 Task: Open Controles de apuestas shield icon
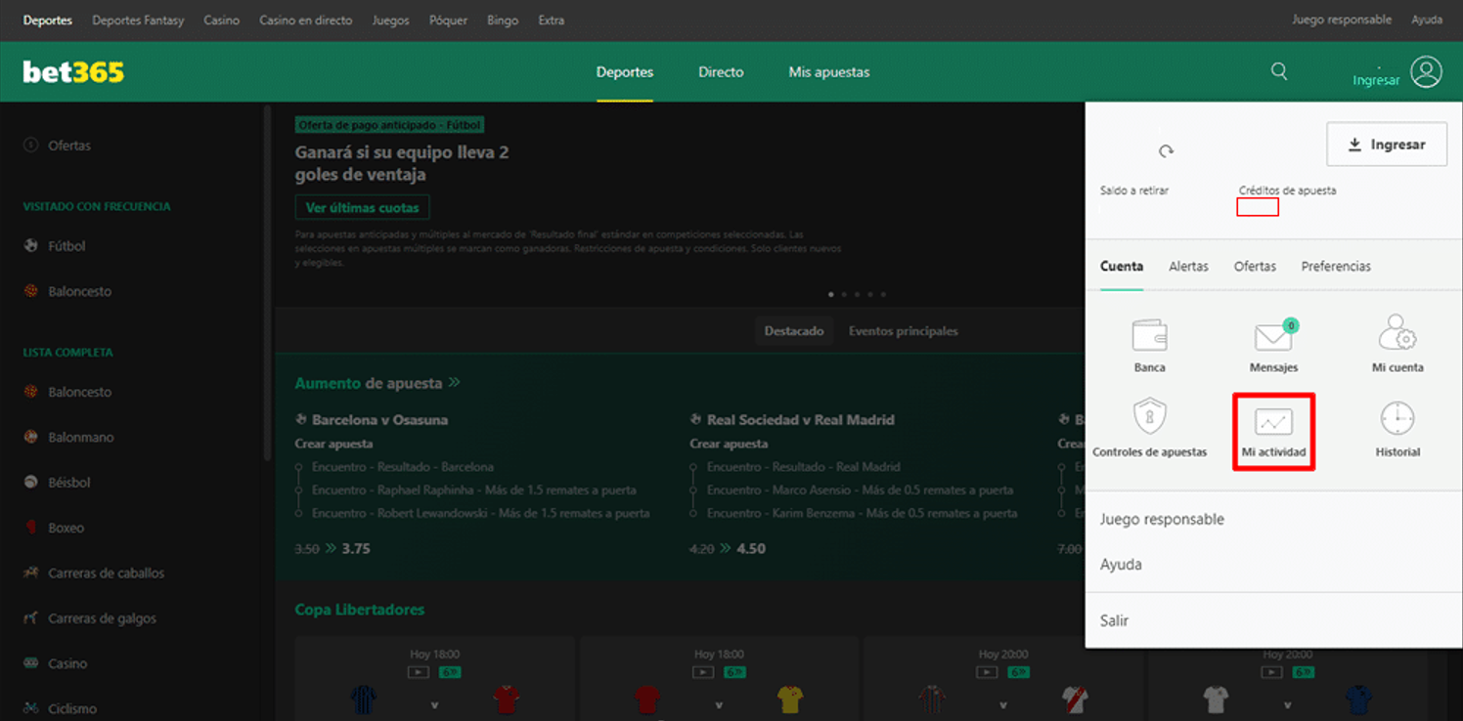pos(1149,417)
